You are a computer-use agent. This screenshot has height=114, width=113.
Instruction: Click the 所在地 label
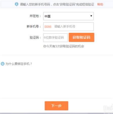pos(35,16)
